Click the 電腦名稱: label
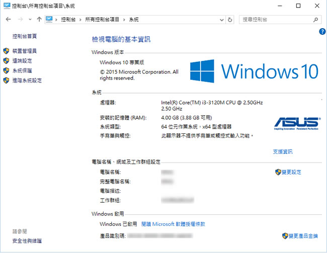 [110, 172]
